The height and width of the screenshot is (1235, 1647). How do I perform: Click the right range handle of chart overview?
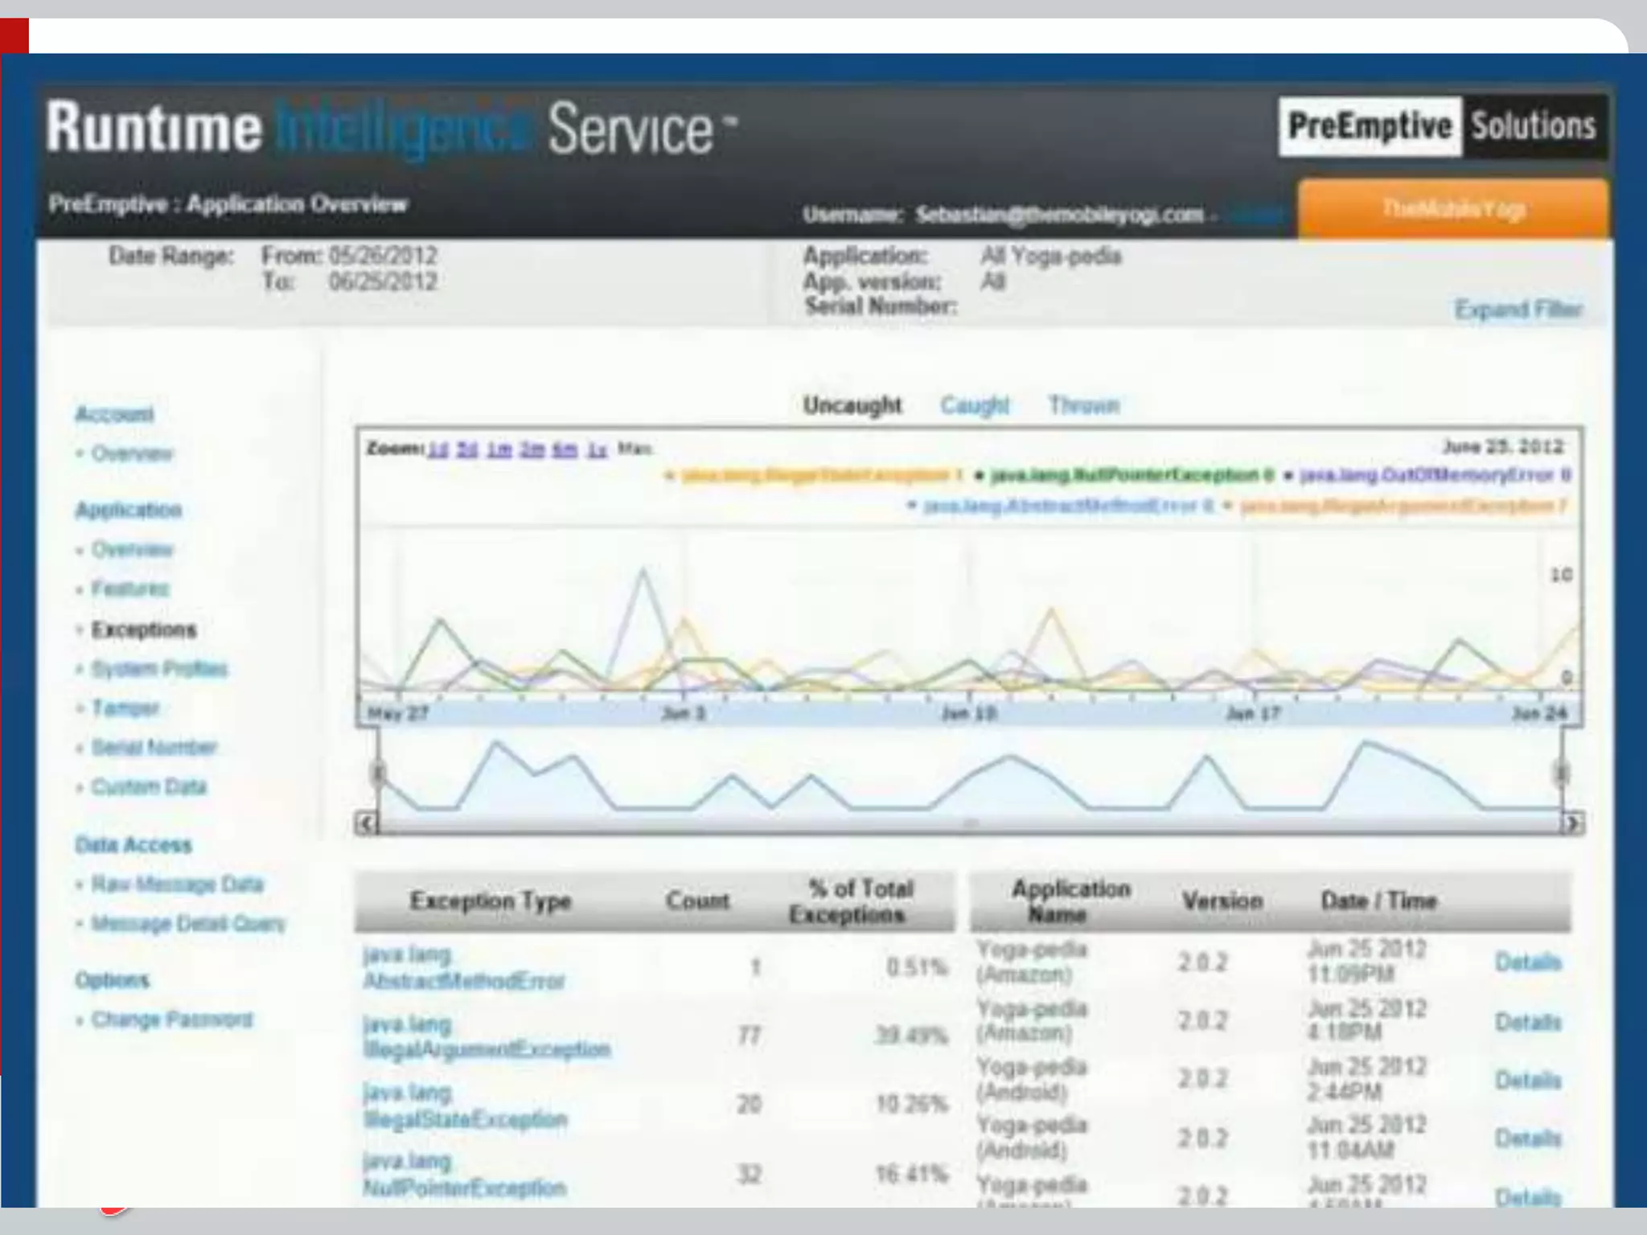[1561, 773]
